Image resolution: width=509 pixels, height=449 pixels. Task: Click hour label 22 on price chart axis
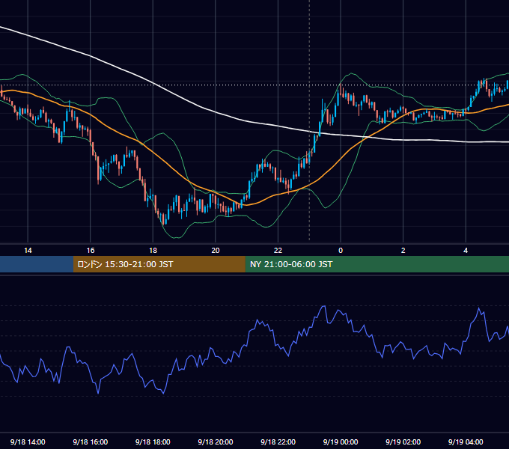[278, 251]
